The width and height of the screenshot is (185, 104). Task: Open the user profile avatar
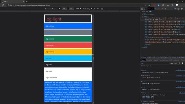tap(177, 5)
